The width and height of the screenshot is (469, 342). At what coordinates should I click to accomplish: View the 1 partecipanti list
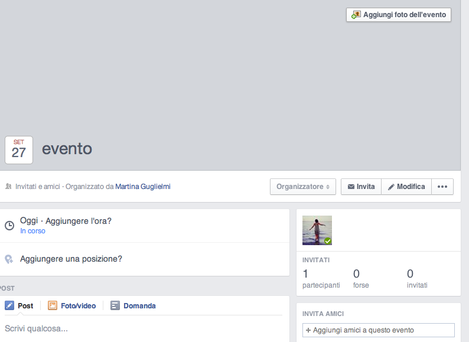click(x=321, y=279)
